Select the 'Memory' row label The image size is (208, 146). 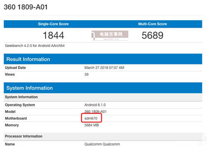(x=12, y=125)
